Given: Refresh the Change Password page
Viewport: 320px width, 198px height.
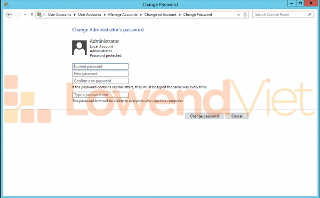Looking at the screenshot, I should pos(245,15).
